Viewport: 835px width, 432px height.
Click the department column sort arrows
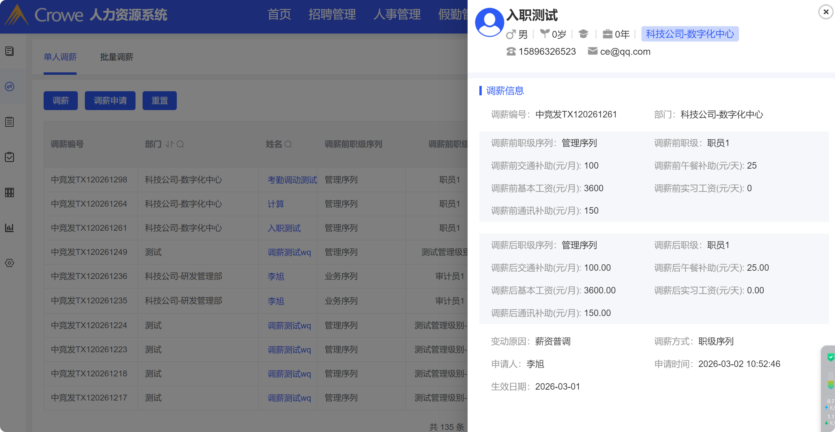coord(169,144)
